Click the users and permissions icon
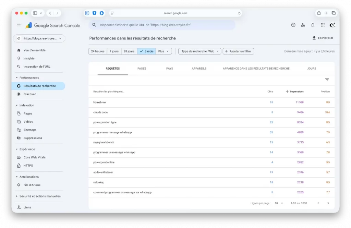 [x=303, y=25]
